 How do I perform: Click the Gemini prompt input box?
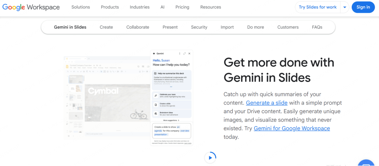tap(172, 131)
